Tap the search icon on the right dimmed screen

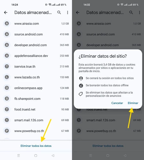click(131, 12)
